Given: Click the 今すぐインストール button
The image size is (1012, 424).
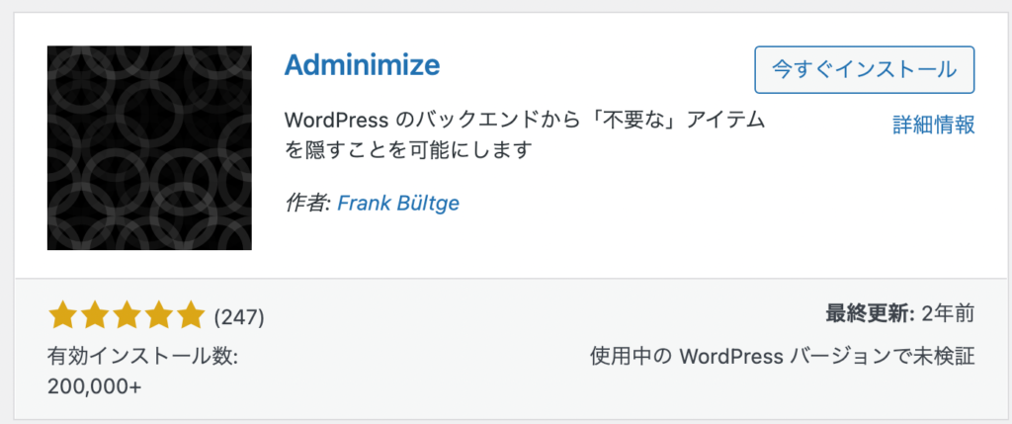Looking at the screenshot, I should (864, 70).
